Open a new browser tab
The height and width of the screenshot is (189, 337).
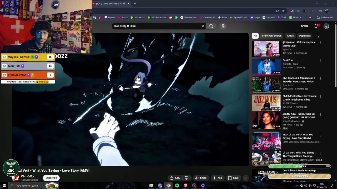135,4
